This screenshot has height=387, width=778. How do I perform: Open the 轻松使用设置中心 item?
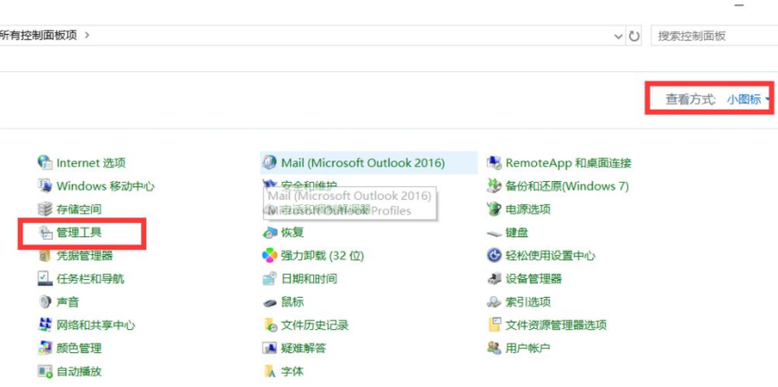550,256
